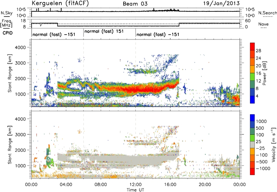Click the red high-power backscatter band in power panel
The width and height of the screenshot is (277, 192).
pos(141,89)
